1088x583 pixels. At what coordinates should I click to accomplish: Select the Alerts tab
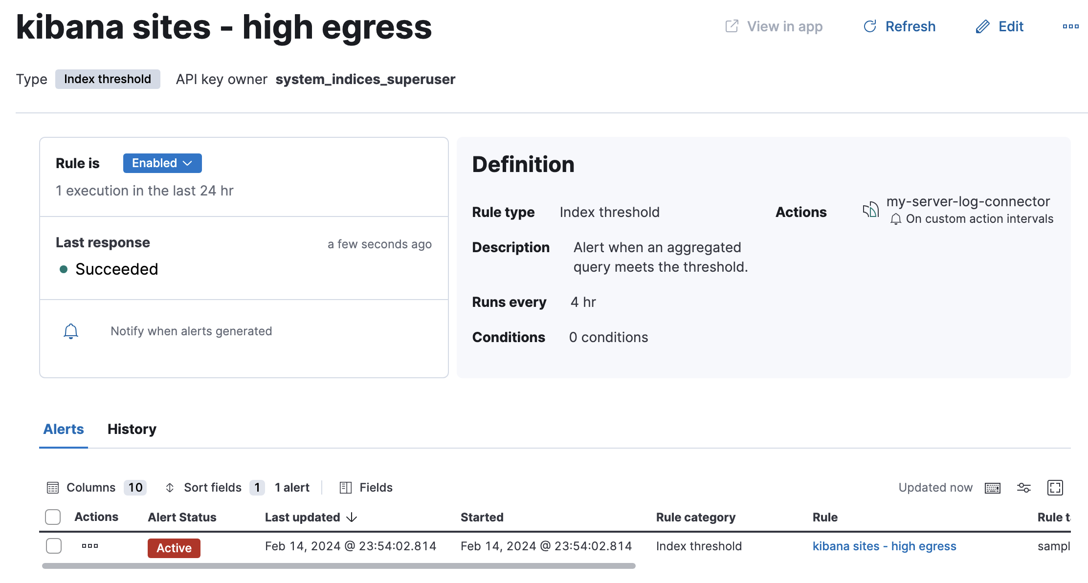64,429
